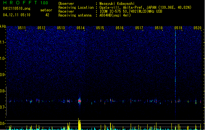Click the 0519 time marker

tap(178, 28)
